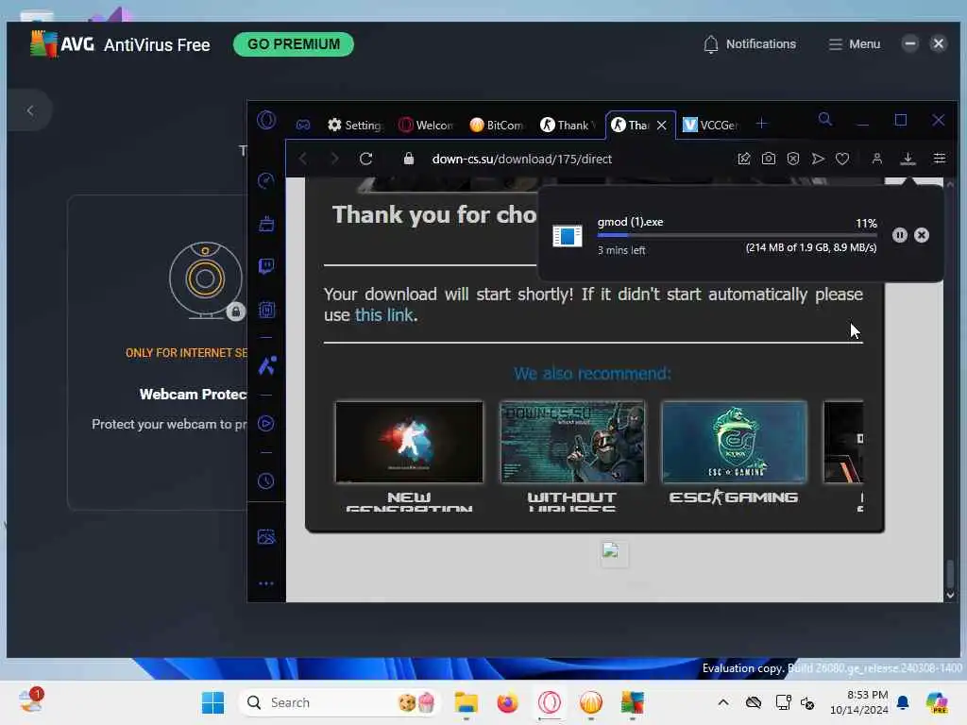The image size is (967, 725).
Task: Open File Explorer from taskbar
Action: coord(467,702)
